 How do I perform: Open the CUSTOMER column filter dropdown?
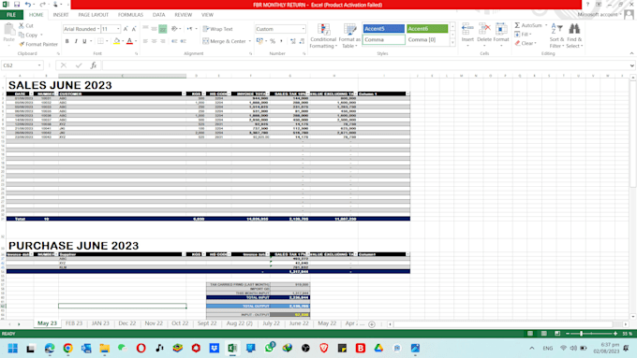point(184,93)
